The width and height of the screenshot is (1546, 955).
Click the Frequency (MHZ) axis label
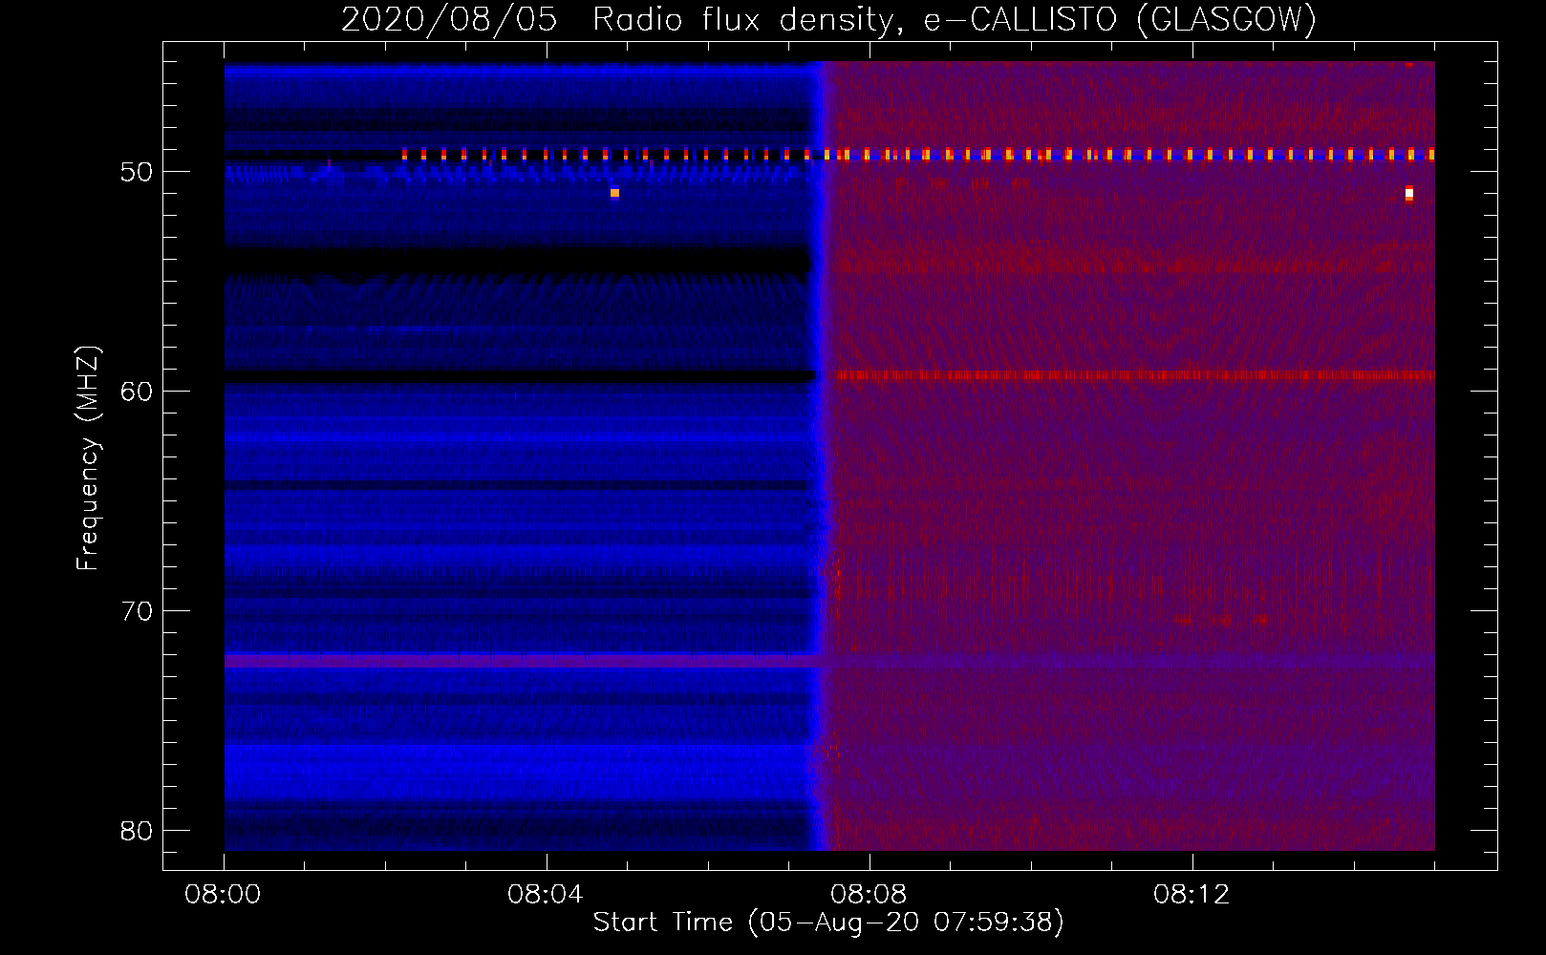click(x=88, y=458)
